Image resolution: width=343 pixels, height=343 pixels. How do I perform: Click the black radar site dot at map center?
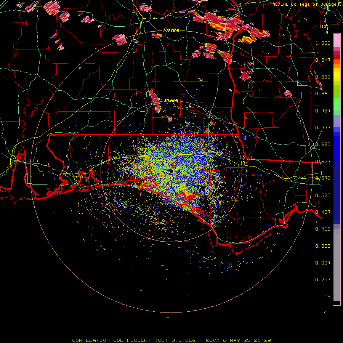[x=171, y=171]
